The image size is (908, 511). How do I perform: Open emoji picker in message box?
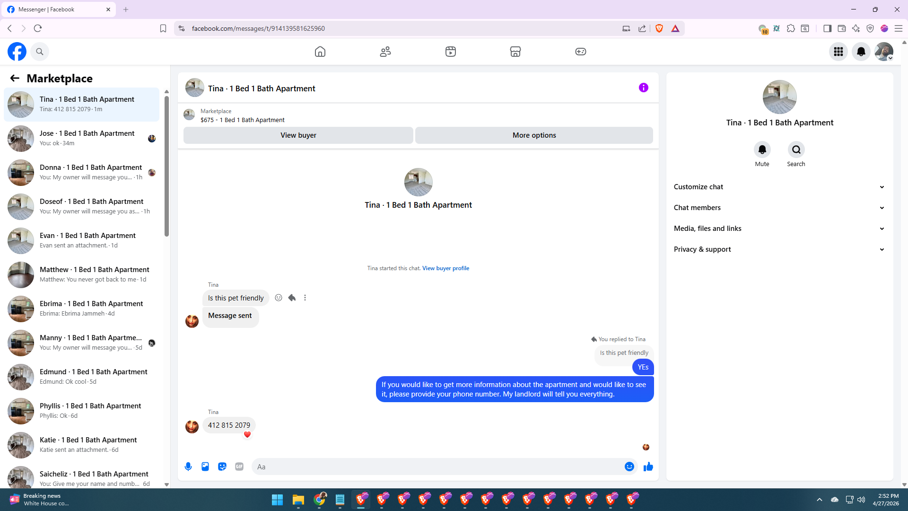[x=629, y=467]
